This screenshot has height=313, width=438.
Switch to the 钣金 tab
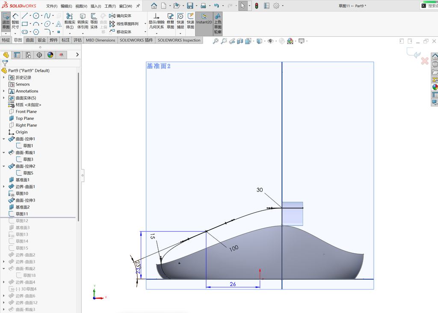pyautogui.click(x=42, y=40)
